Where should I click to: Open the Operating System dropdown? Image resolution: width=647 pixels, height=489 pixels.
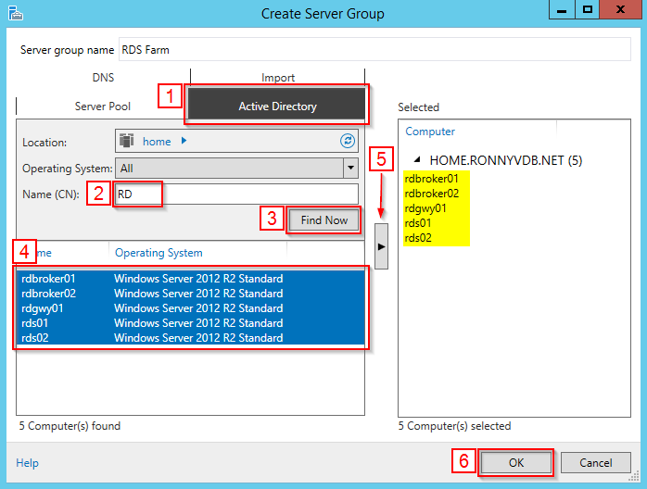point(350,168)
